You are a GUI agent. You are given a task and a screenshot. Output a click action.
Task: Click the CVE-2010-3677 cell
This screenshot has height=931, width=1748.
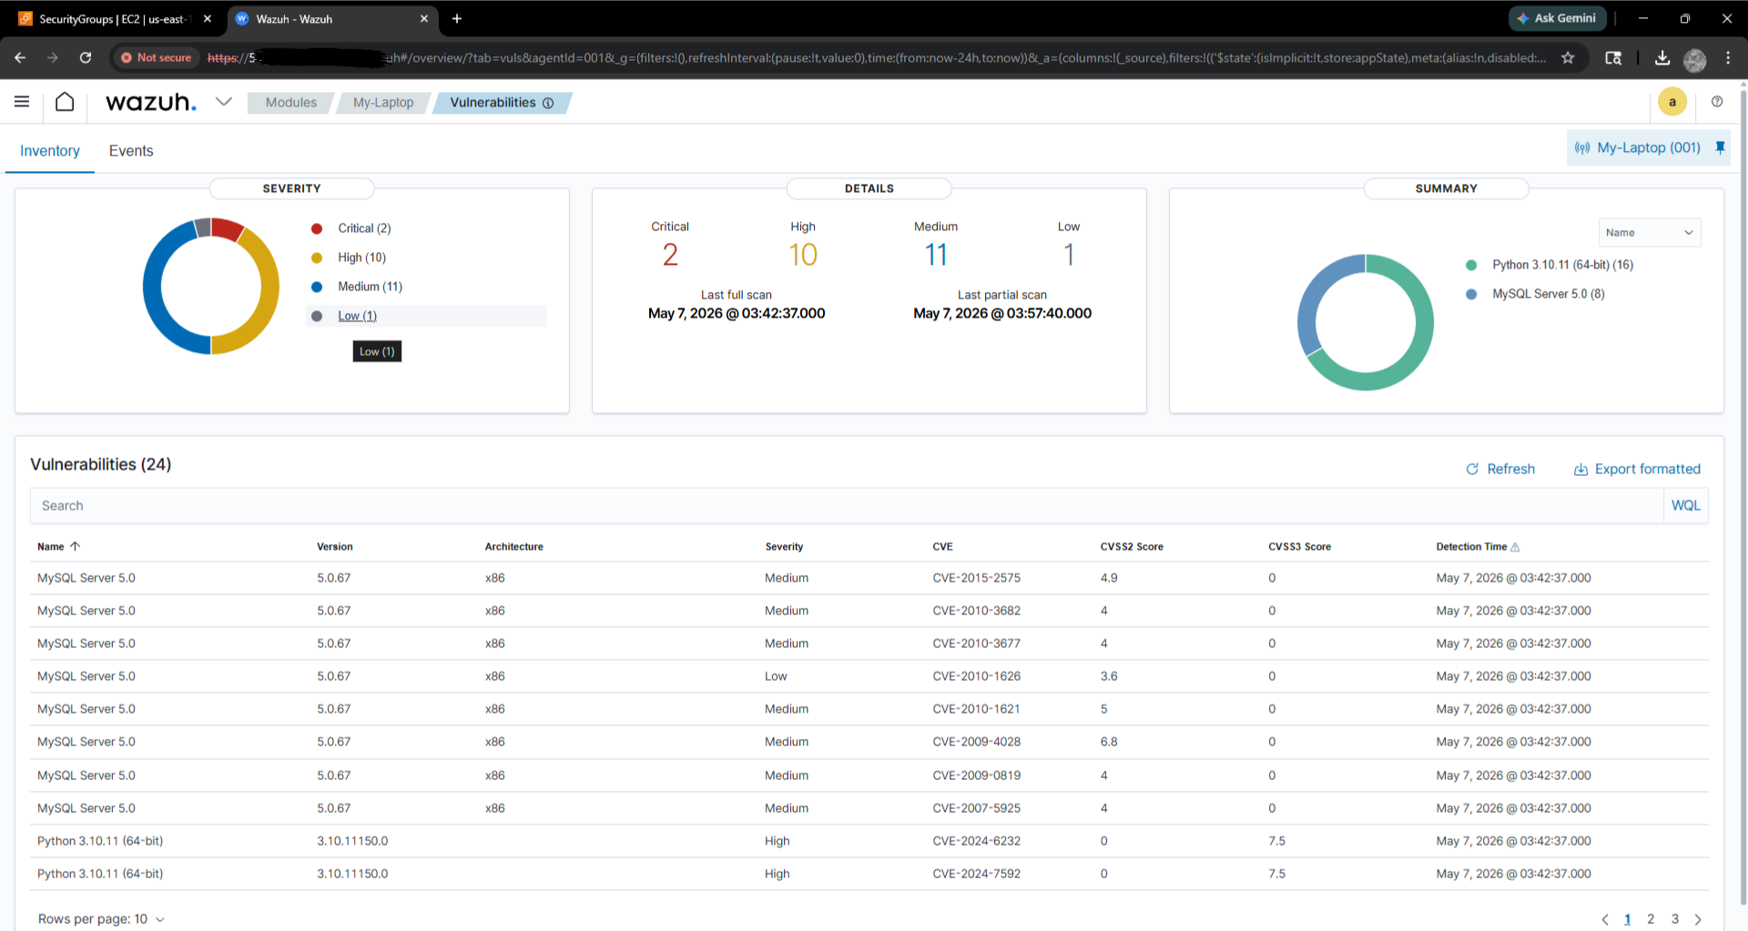click(976, 643)
